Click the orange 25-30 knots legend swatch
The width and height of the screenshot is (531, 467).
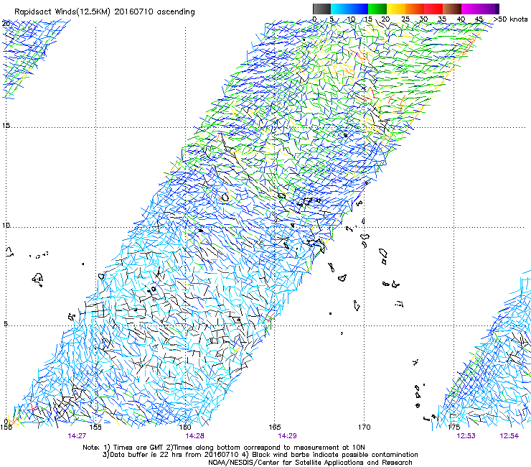pyautogui.click(x=415, y=9)
